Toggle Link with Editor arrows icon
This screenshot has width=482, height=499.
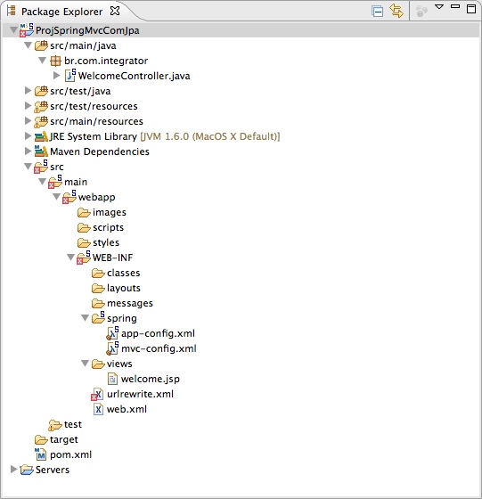click(396, 11)
